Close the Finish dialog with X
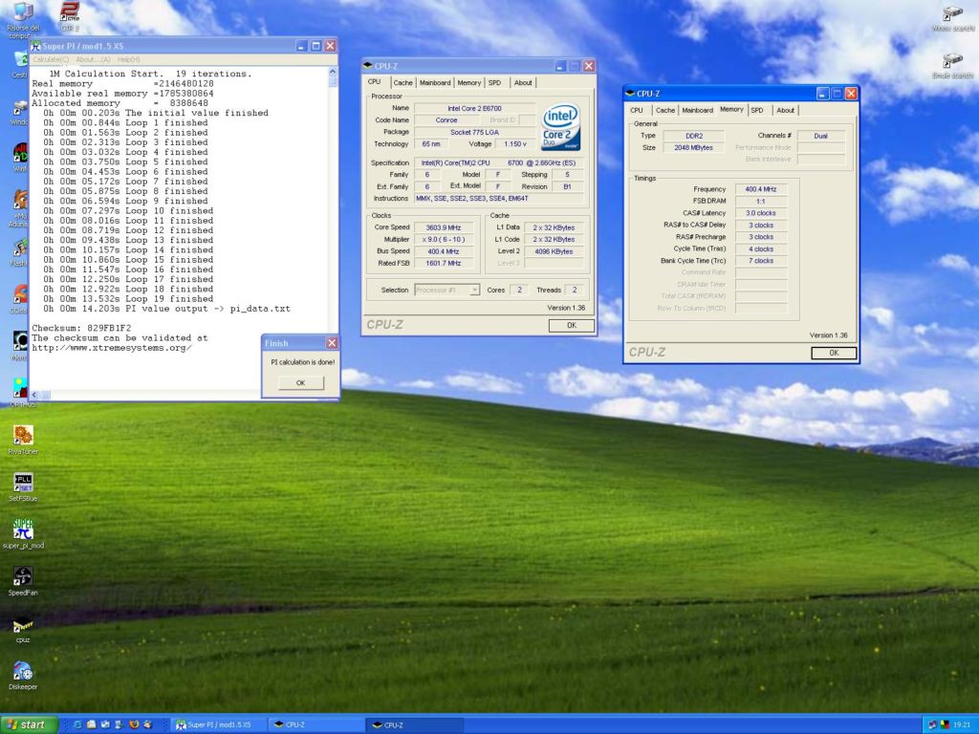 (332, 343)
